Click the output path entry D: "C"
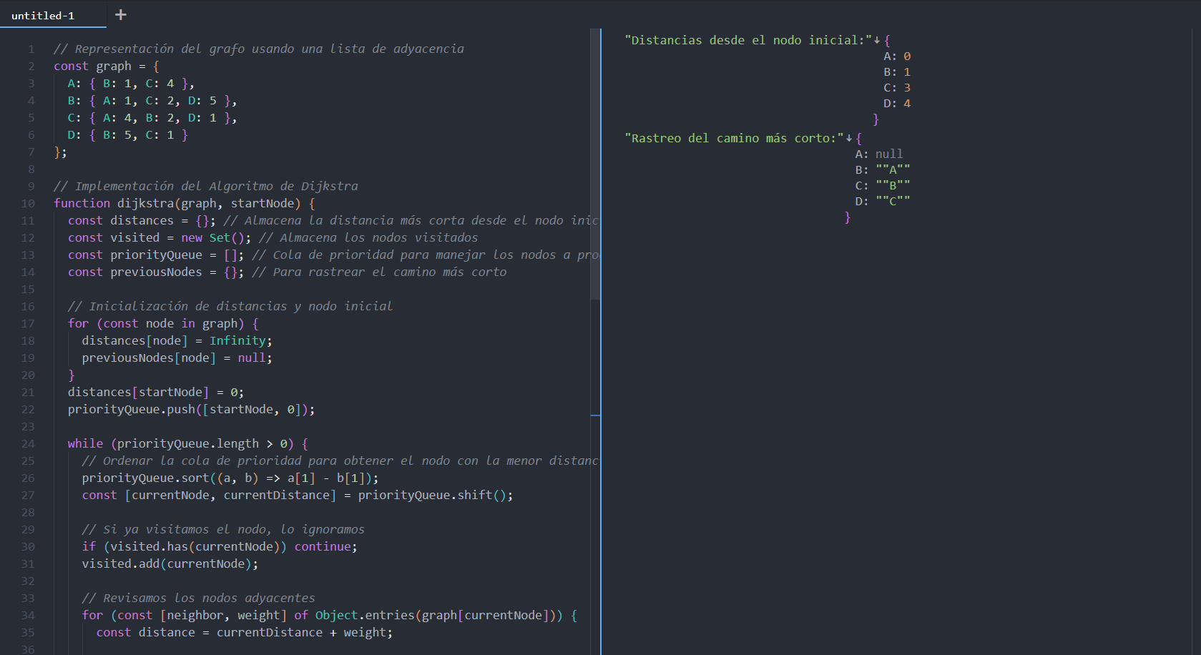 [x=883, y=202]
